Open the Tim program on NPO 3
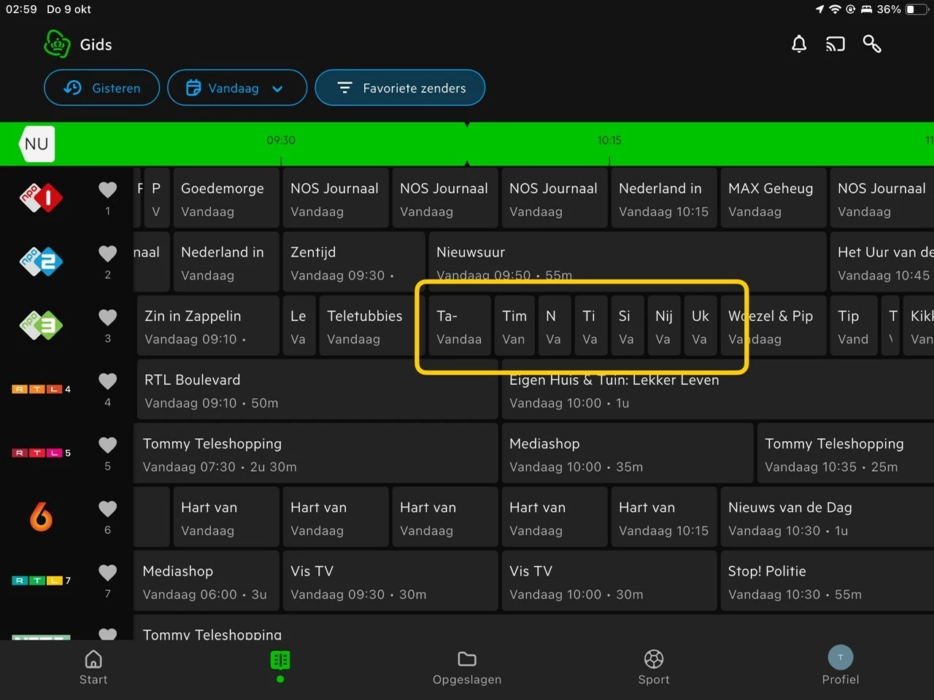 coord(514,326)
